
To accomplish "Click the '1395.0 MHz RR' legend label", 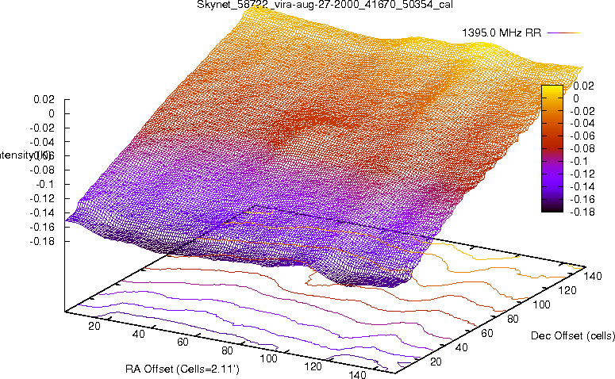I will (x=502, y=33).
